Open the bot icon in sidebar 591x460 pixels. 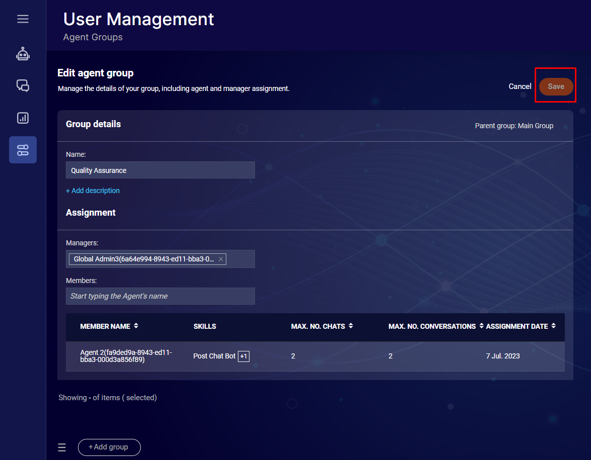pos(23,54)
